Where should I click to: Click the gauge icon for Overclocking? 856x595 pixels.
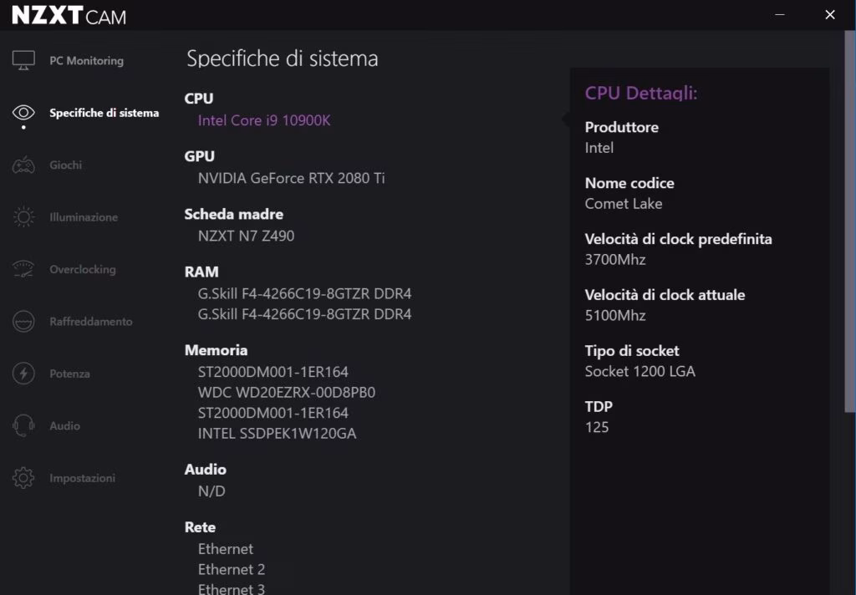(x=23, y=269)
